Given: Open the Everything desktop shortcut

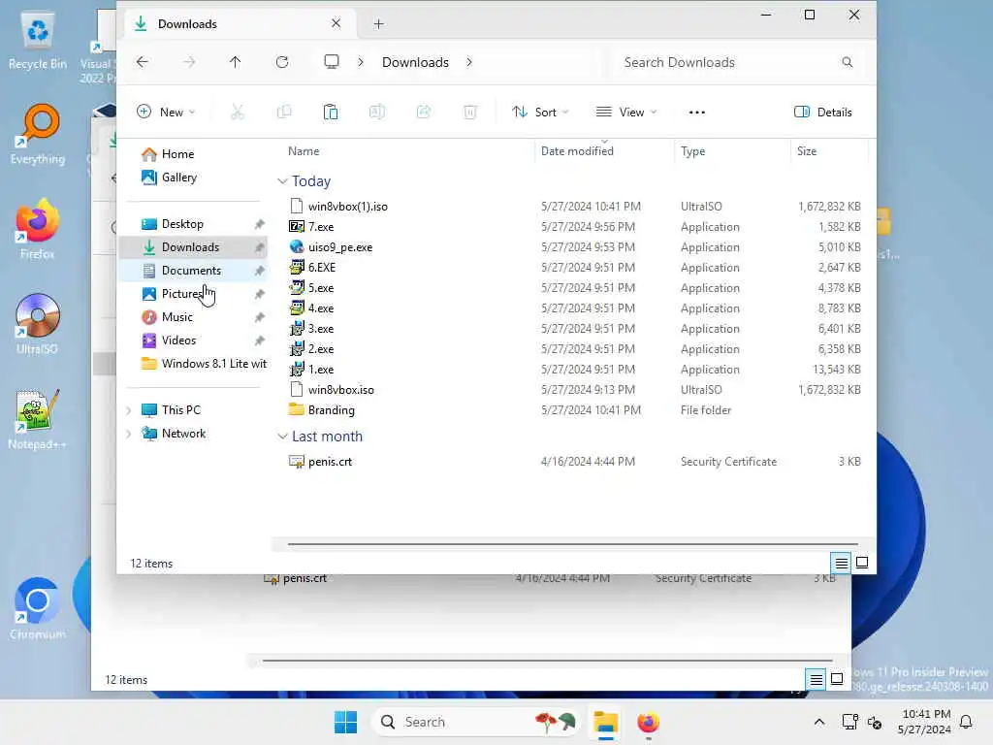Looking at the screenshot, I should [38, 134].
